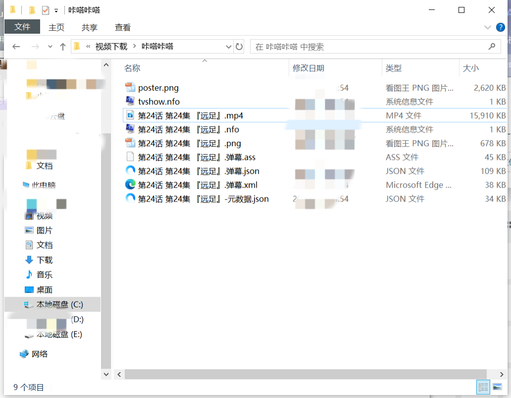Select the tvshow.nfo file icon
Screen dimensions: 511x398
point(130,101)
